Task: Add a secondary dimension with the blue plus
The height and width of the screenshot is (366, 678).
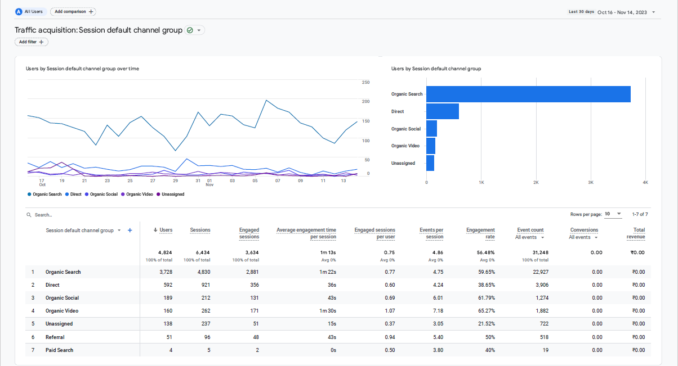Action: coord(130,230)
